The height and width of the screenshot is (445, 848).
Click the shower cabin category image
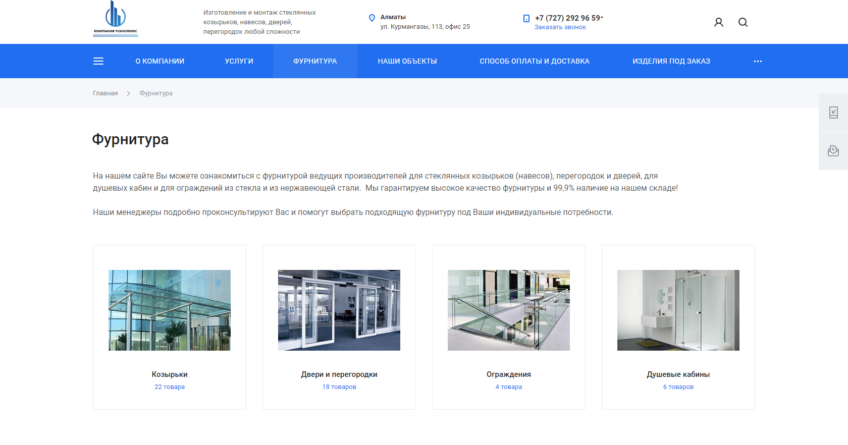(x=678, y=310)
